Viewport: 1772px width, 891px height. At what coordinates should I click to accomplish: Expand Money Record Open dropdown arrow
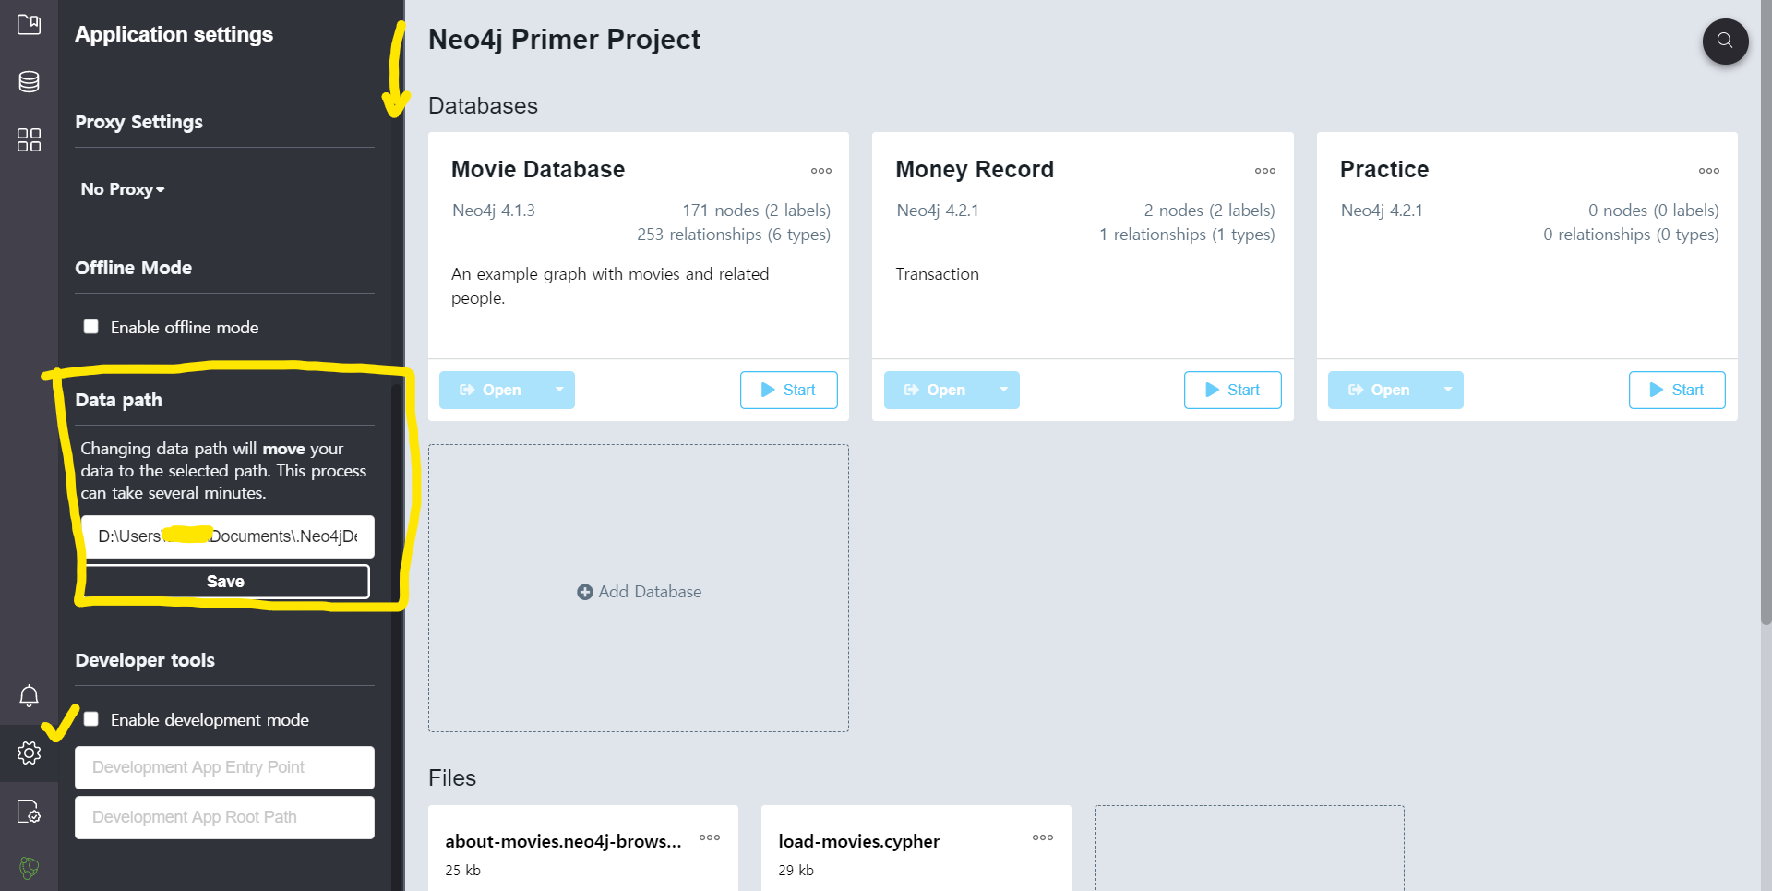coord(1004,390)
